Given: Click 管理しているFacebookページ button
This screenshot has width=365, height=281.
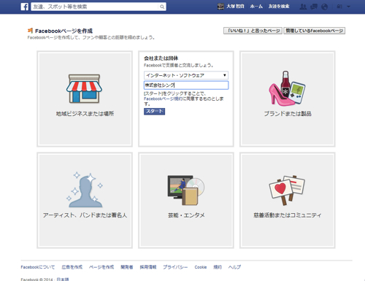Looking at the screenshot, I should 315,31.
